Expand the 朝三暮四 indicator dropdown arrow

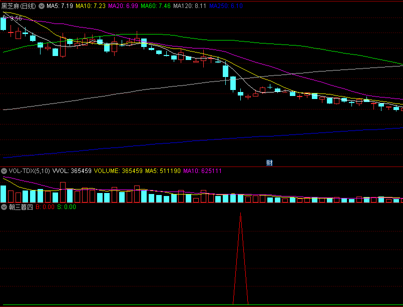pyautogui.click(x=4, y=207)
